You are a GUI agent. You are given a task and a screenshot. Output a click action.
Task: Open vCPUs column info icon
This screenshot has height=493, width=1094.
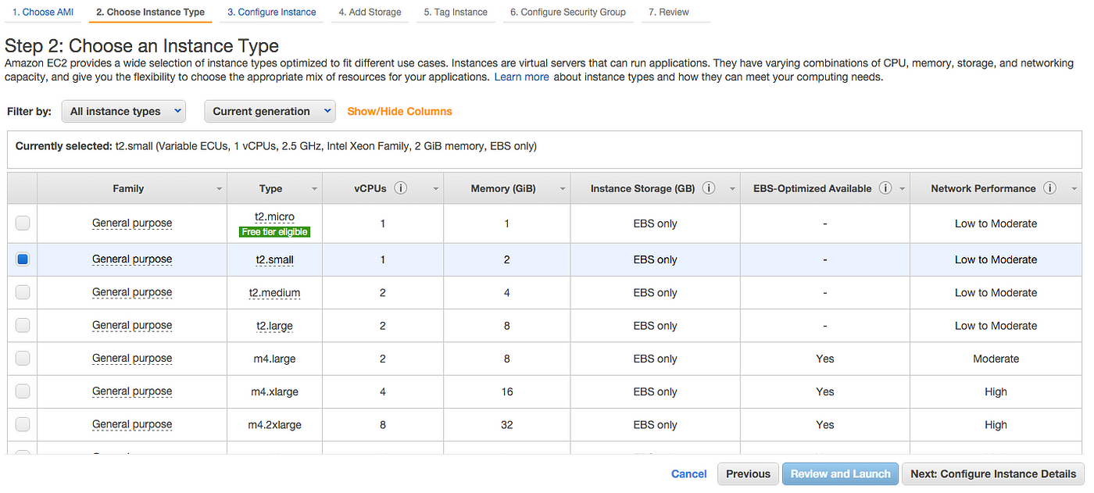tap(401, 188)
